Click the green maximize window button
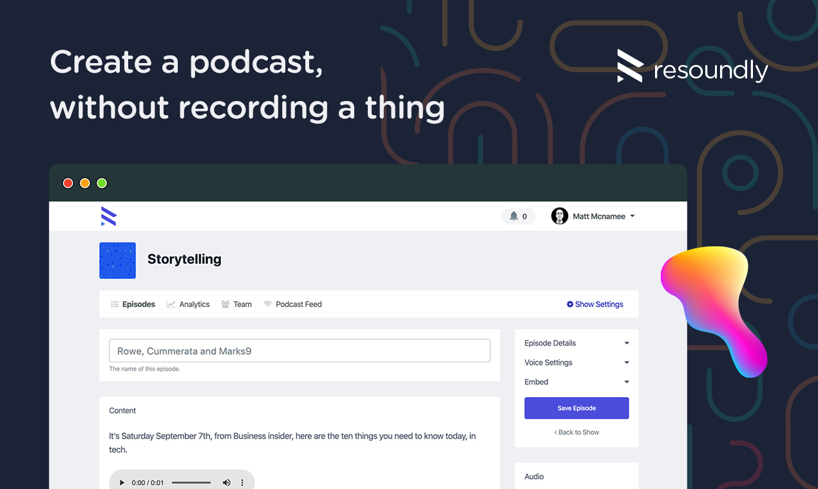 [102, 183]
